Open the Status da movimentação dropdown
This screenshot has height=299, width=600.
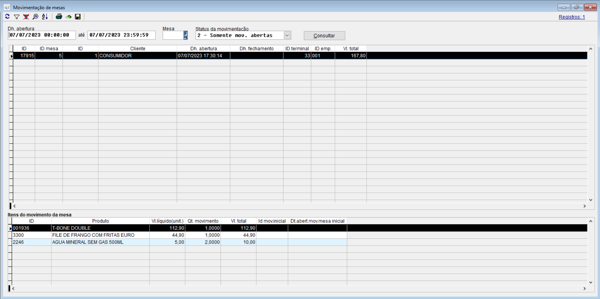click(287, 35)
